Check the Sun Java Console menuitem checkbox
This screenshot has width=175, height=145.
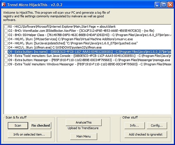point(6,56)
